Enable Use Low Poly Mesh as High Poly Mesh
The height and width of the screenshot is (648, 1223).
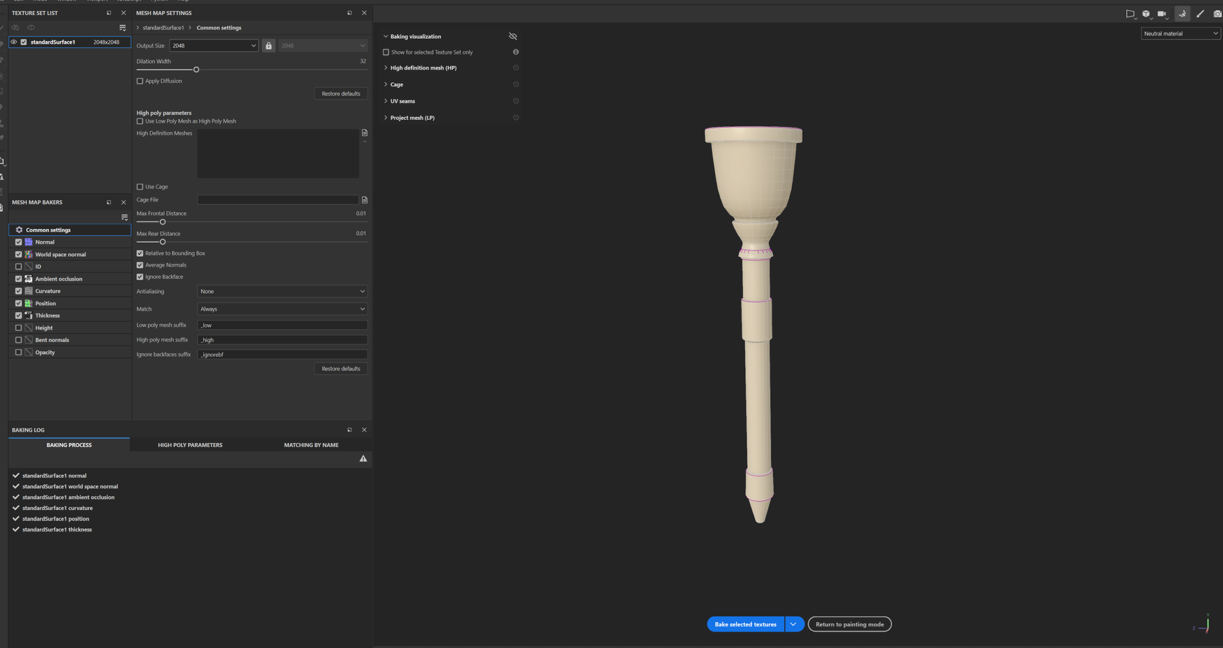point(140,121)
